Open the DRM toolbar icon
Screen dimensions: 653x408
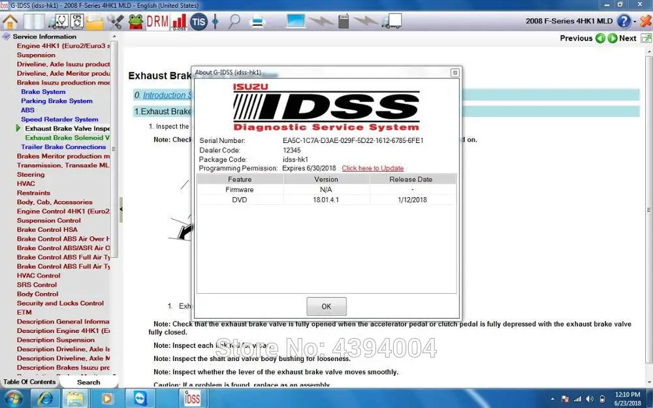pos(157,22)
